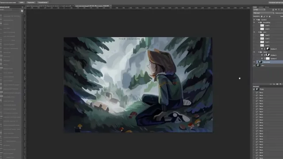
Task: Click the lock position icon in Layers
Action: coord(267,16)
